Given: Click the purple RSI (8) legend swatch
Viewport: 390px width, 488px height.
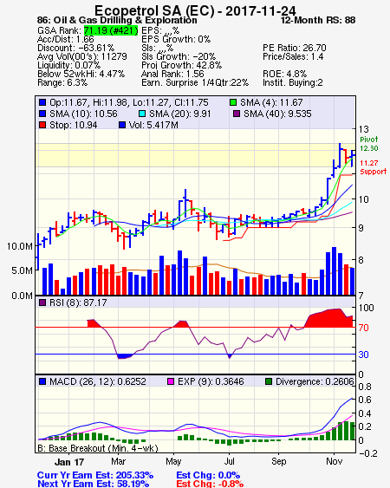Looking at the screenshot, I should (x=42, y=303).
